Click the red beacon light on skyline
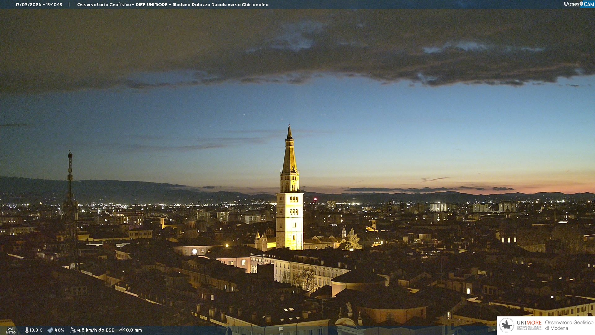The height and width of the screenshot is (335, 595). (315, 199)
